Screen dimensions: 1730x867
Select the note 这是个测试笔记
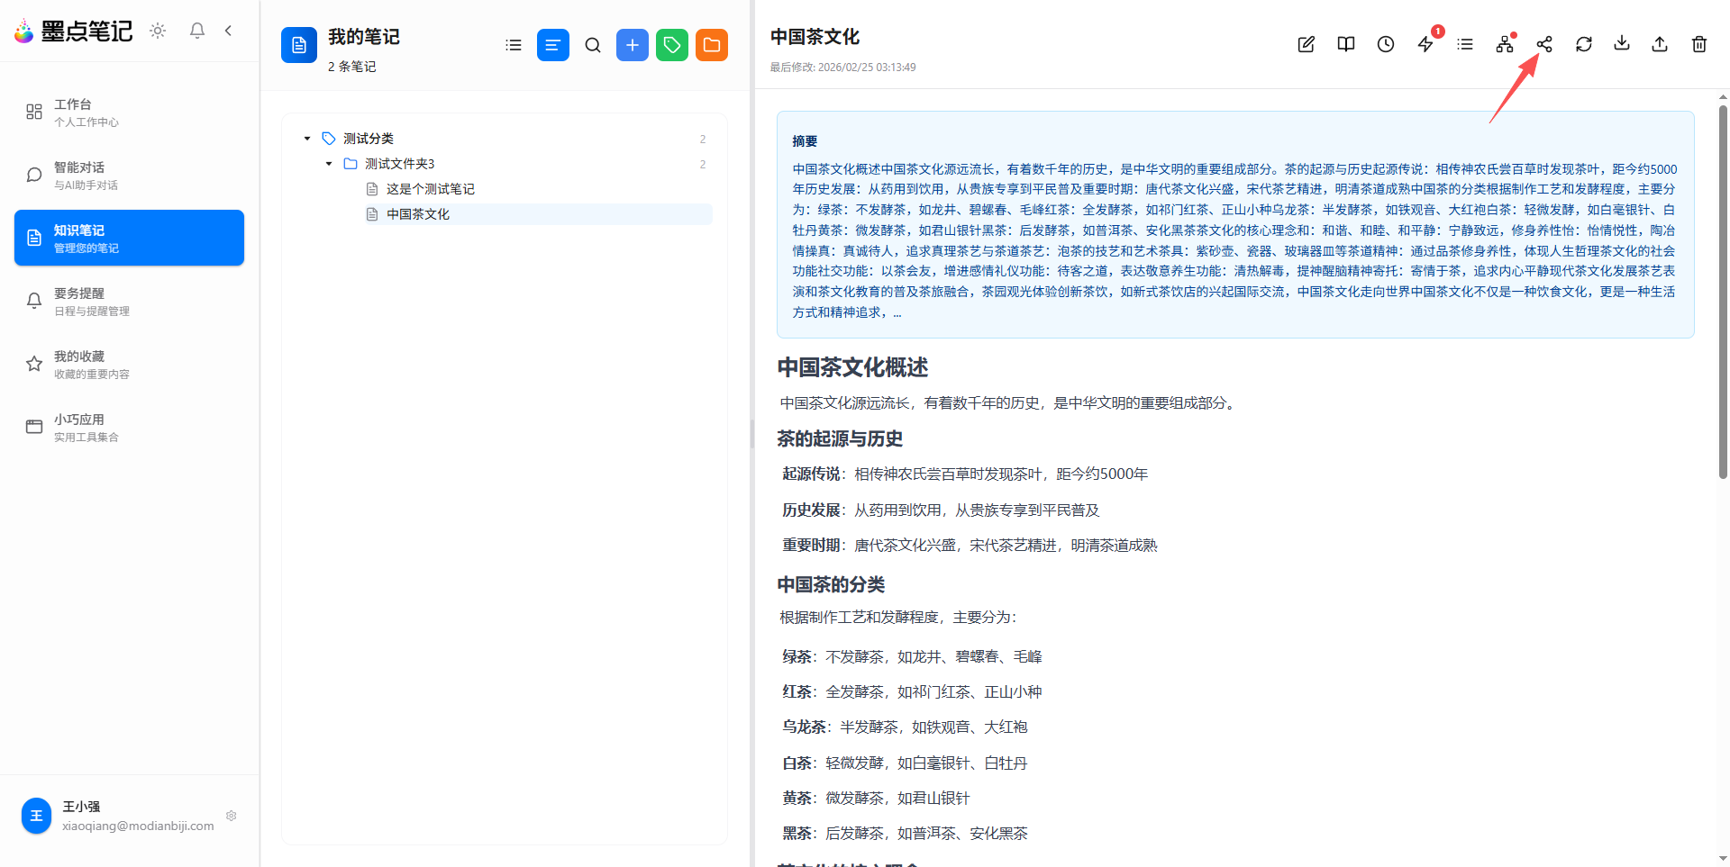pos(431,188)
